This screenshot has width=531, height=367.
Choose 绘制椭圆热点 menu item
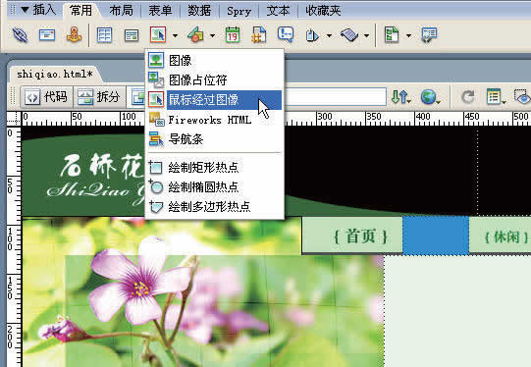tap(214, 186)
